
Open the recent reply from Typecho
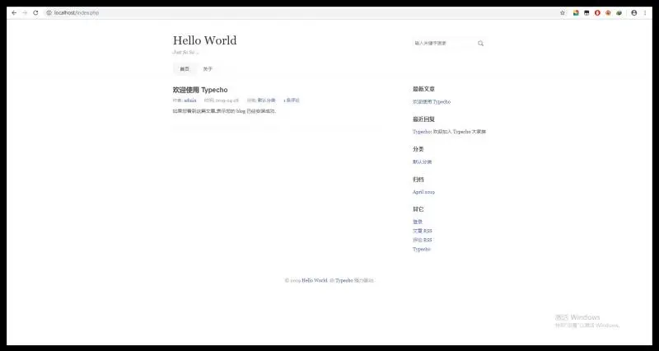click(449, 132)
